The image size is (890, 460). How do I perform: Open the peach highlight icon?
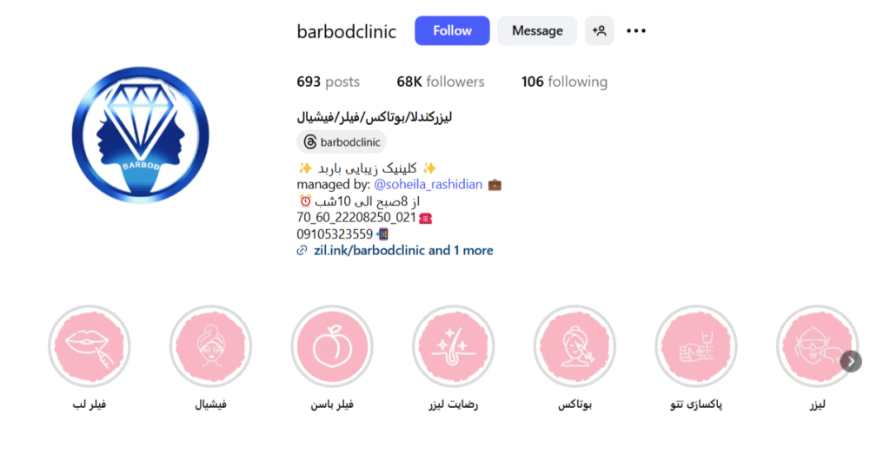pos(332,346)
